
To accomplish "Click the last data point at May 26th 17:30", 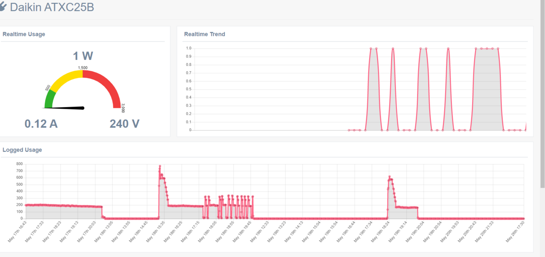I will (524, 218).
